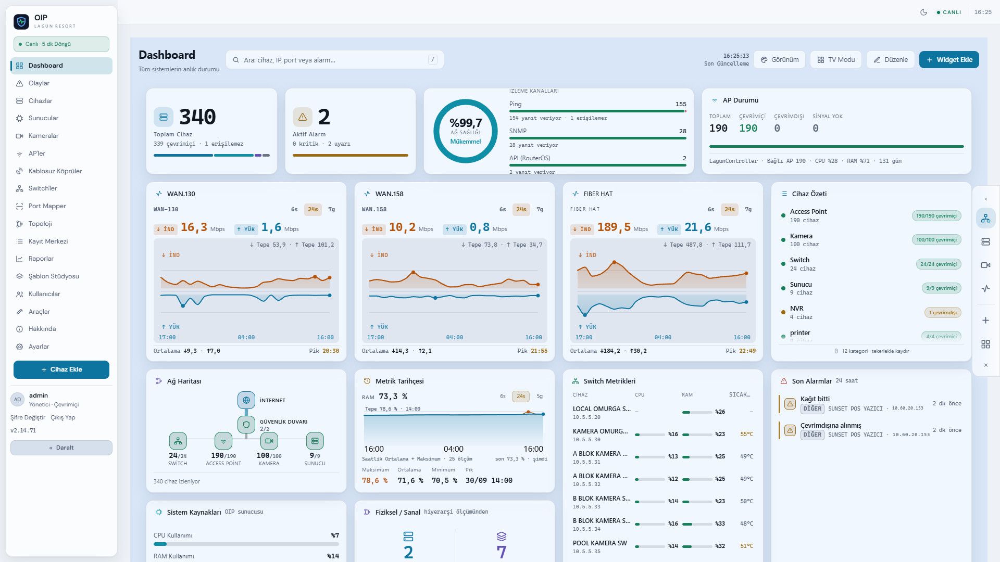Click the TV Modu button
The height and width of the screenshot is (562, 1000).
836,60
